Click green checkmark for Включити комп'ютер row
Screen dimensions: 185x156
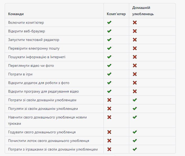point(109,22)
